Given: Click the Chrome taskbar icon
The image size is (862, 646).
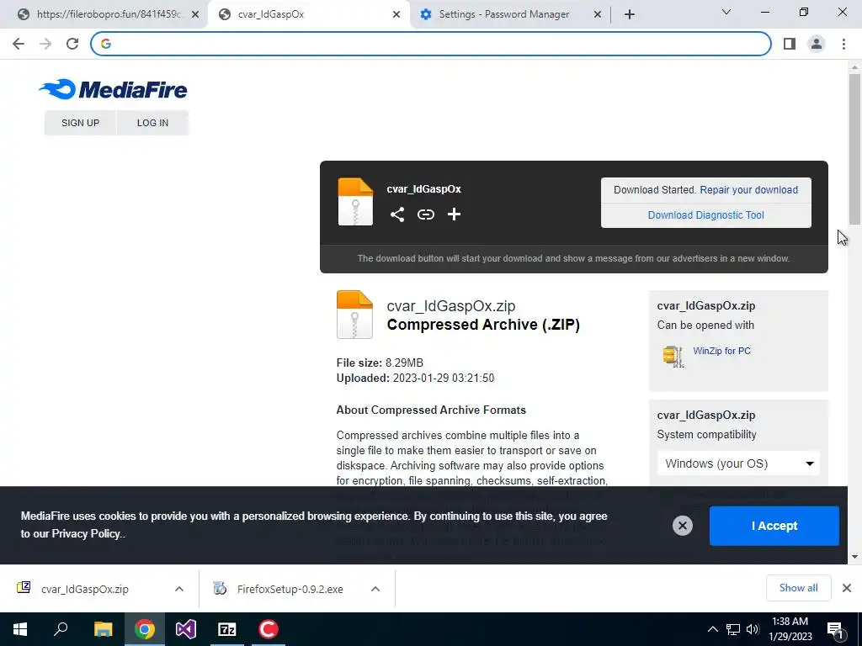Looking at the screenshot, I should (x=145, y=629).
